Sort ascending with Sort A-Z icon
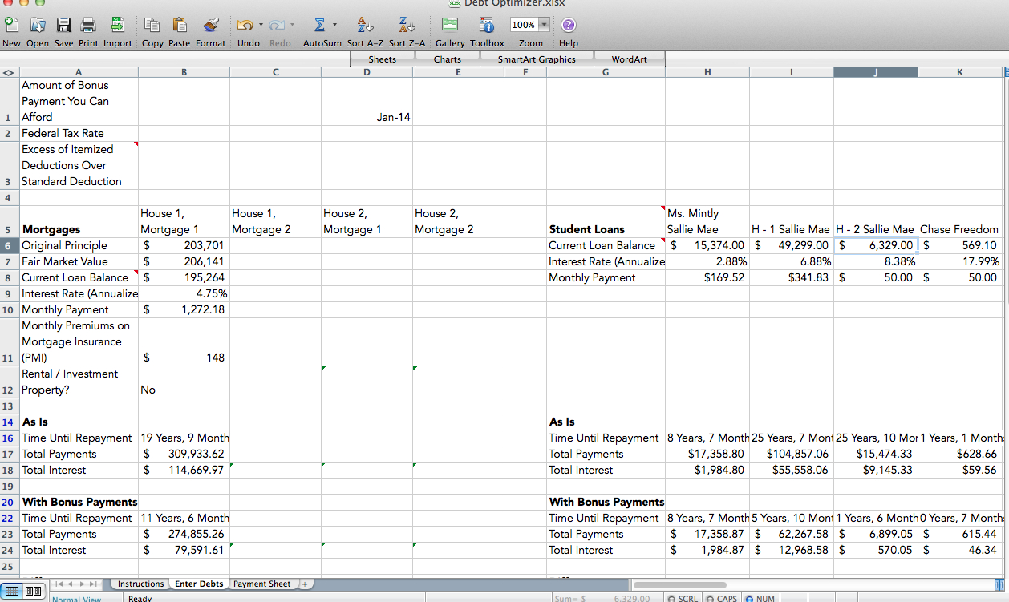 [364, 26]
